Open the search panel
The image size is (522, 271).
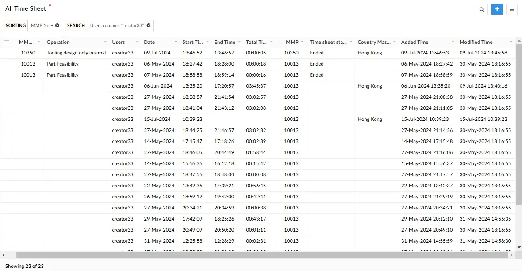(482, 9)
